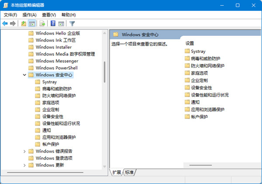Screen dimensions: 262x184
Task: Click the app icon in the title bar
Action: (6, 5)
